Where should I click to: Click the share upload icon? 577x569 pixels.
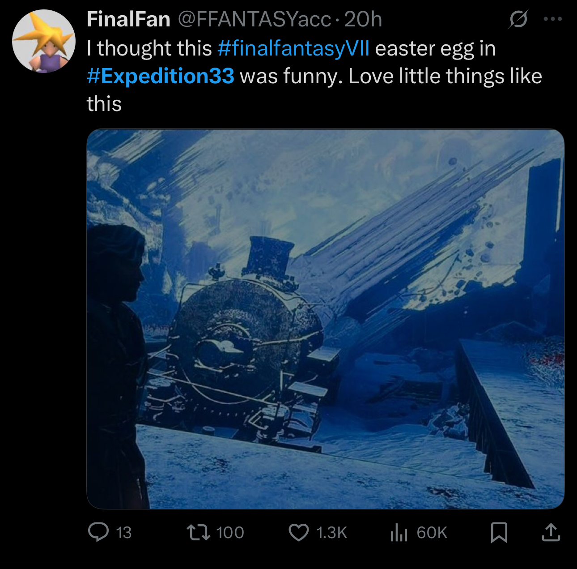(551, 532)
